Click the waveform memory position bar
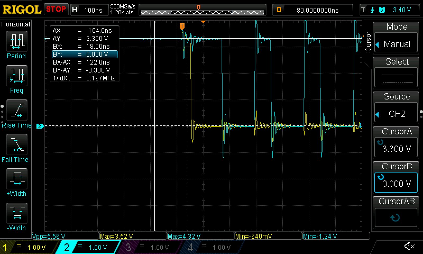 (202, 12)
